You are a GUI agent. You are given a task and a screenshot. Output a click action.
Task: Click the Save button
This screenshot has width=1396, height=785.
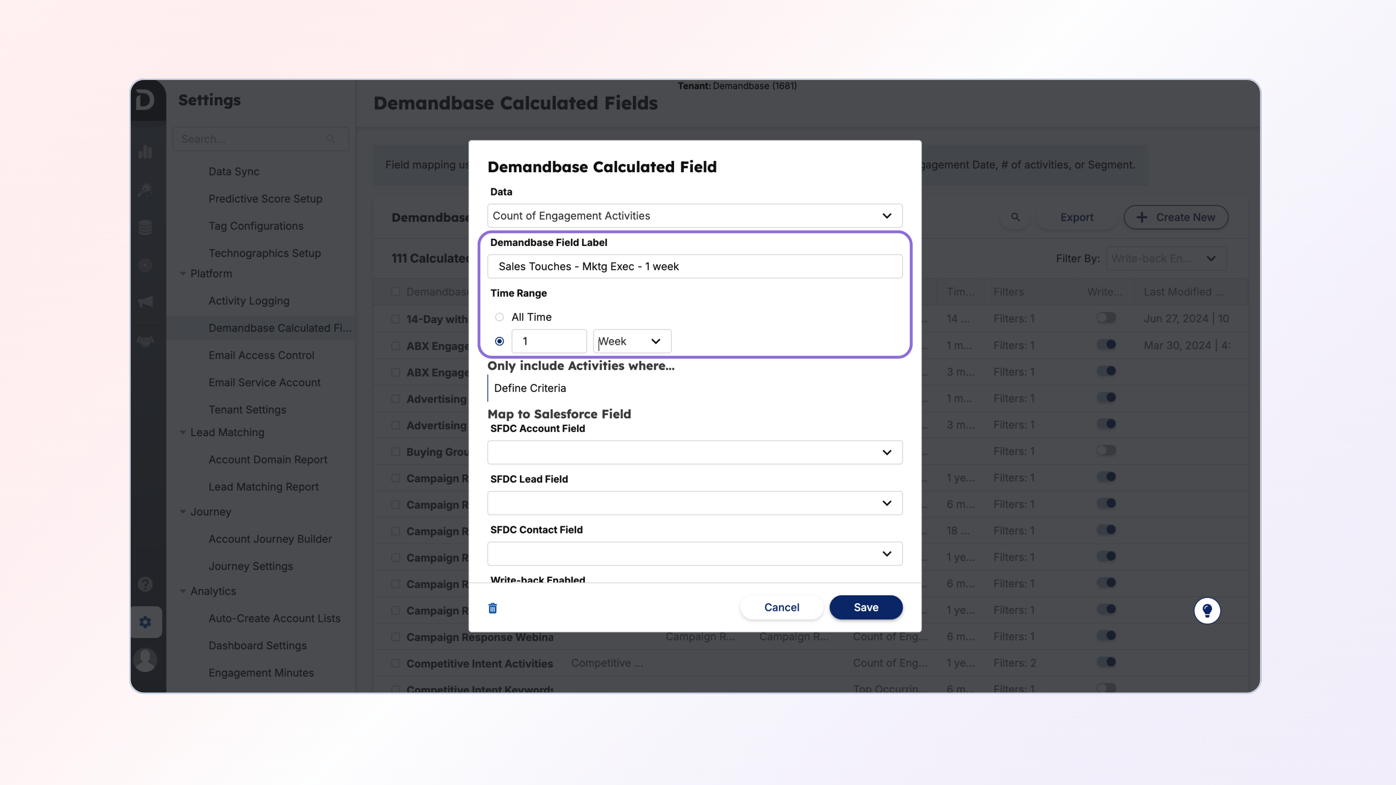[866, 607]
